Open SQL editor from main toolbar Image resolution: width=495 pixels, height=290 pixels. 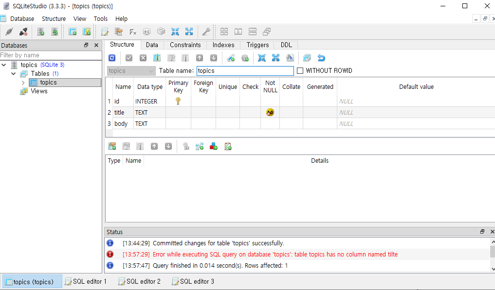pos(105,32)
